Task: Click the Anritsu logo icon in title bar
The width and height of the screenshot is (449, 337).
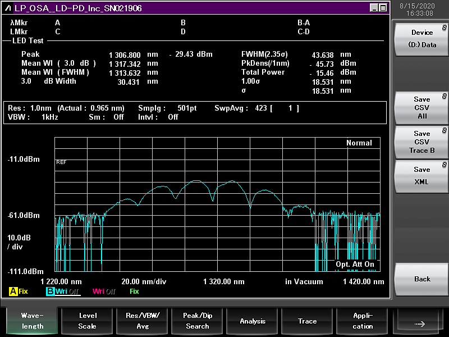Action: (x=8, y=8)
